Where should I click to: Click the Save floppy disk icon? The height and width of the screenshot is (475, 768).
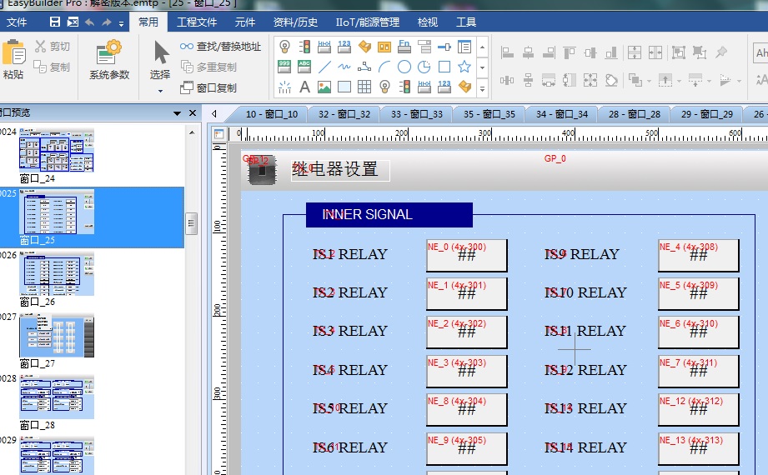coord(55,22)
